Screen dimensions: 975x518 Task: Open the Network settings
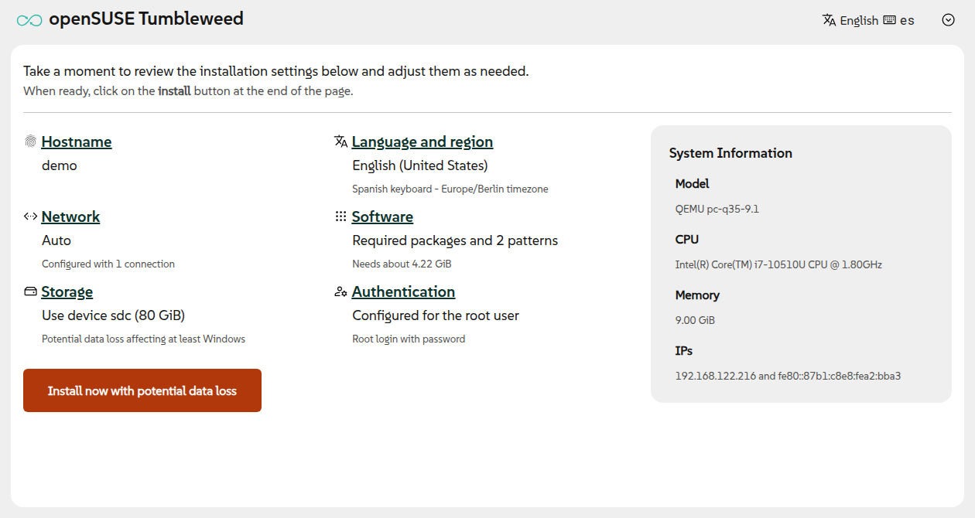click(70, 216)
